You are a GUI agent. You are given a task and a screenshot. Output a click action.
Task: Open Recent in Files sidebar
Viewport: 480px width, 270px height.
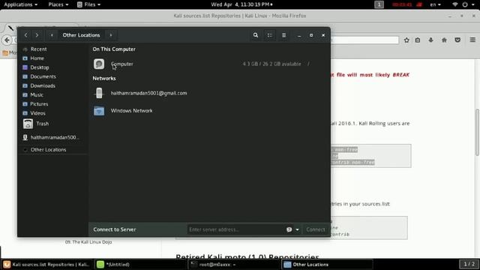pyautogui.click(x=38, y=49)
